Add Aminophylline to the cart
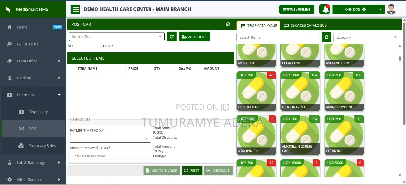 pos(344,91)
